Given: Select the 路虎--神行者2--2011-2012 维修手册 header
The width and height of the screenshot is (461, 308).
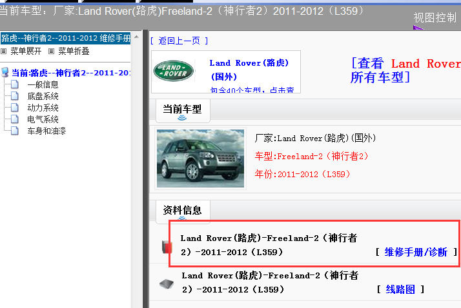Looking at the screenshot, I should point(65,38).
